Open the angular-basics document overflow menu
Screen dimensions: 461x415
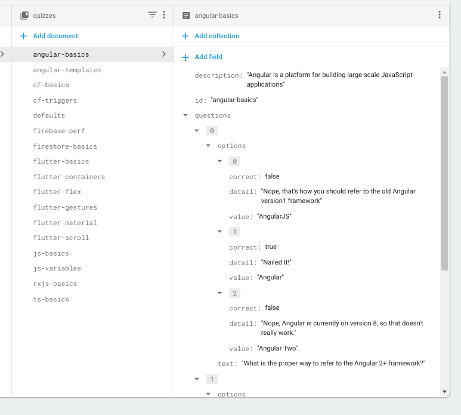[x=440, y=15]
